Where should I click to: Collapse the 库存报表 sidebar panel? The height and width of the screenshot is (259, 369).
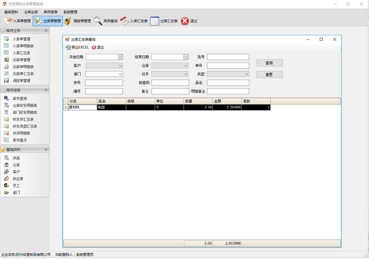coord(46,90)
